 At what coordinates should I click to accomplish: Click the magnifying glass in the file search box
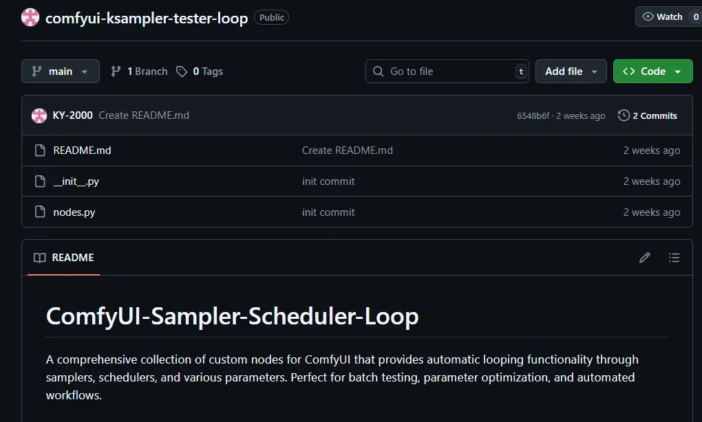click(377, 71)
